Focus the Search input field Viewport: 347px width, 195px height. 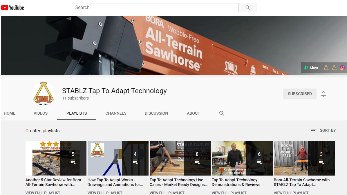[x=155, y=8]
